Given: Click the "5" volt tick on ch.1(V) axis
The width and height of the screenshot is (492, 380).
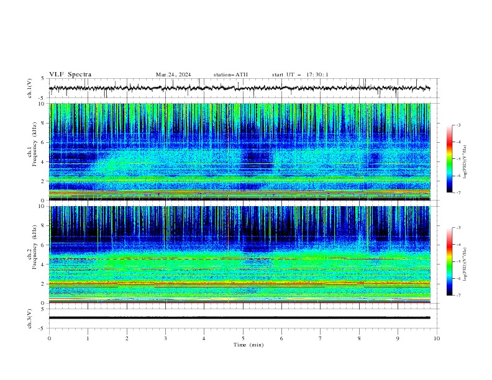Looking at the screenshot, I should click(x=43, y=78).
